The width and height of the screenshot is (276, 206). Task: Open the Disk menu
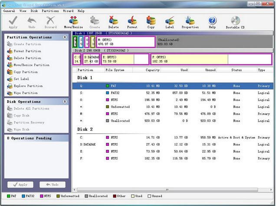[34, 10]
